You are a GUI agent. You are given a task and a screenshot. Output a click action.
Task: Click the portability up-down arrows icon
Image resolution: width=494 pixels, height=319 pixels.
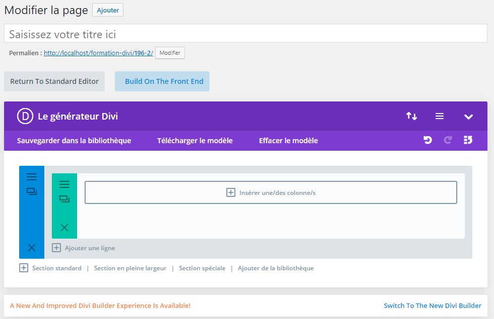tap(411, 116)
